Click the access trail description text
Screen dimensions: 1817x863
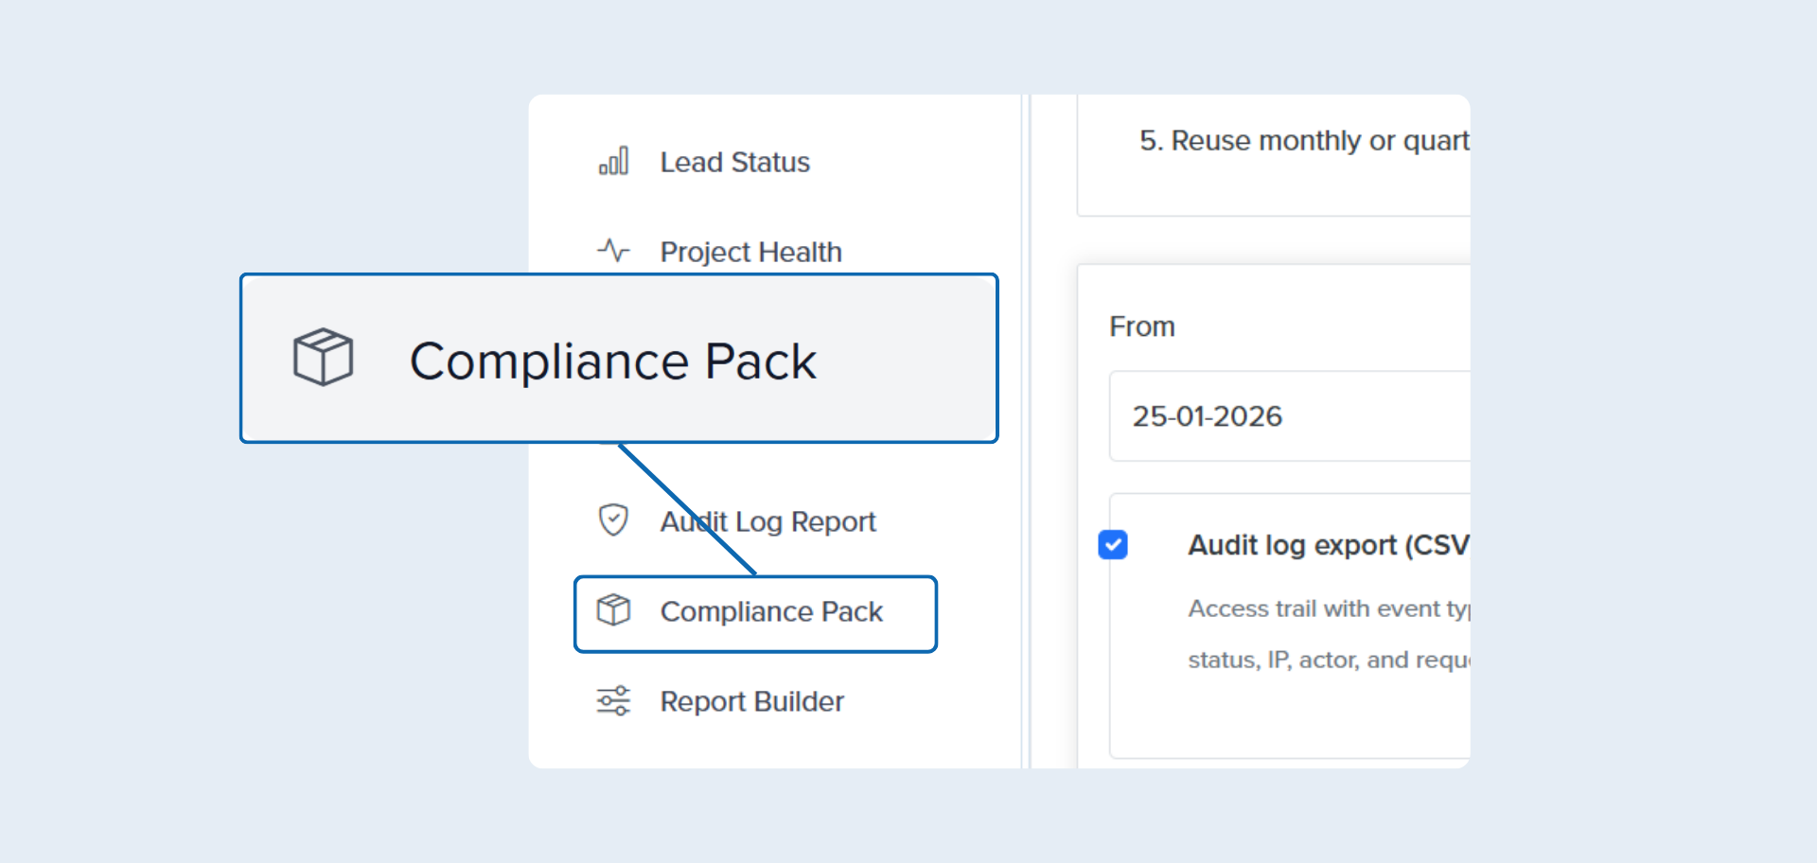coord(1325,634)
